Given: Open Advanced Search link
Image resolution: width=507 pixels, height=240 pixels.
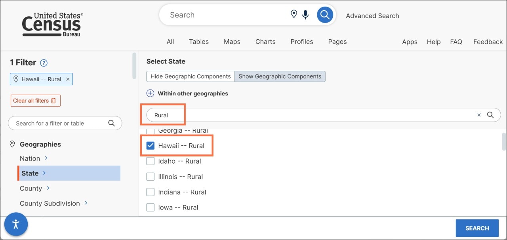Looking at the screenshot, I should (372, 16).
